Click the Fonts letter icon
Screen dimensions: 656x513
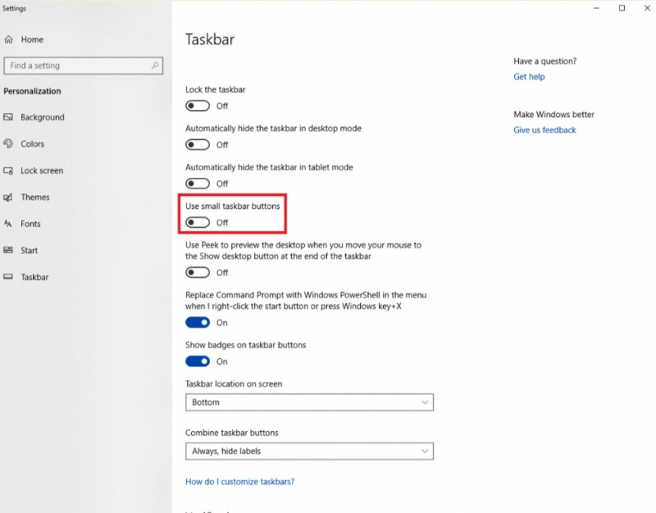[8, 224]
